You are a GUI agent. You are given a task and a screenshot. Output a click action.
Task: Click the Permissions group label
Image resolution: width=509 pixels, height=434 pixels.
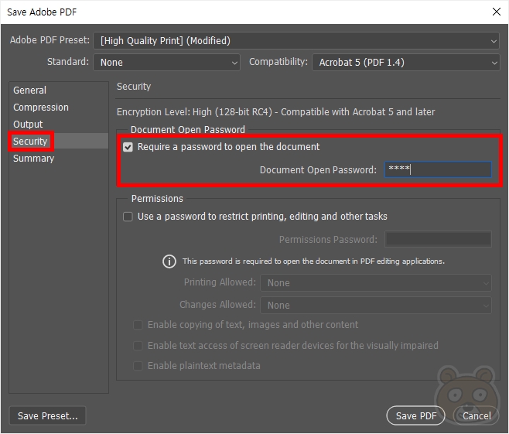(x=157, y=199)
